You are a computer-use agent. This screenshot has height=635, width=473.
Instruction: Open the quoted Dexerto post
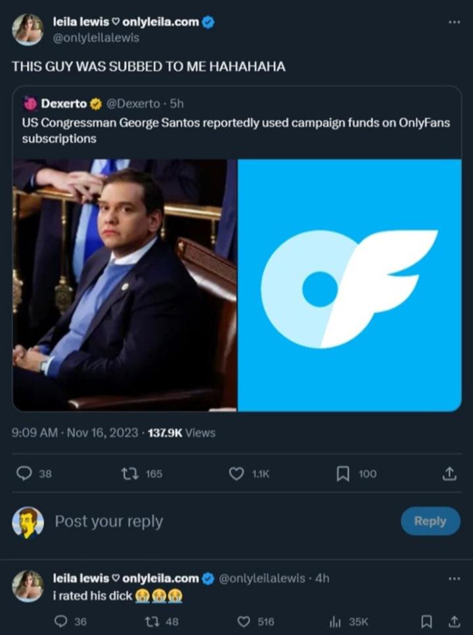pos(236,122)
